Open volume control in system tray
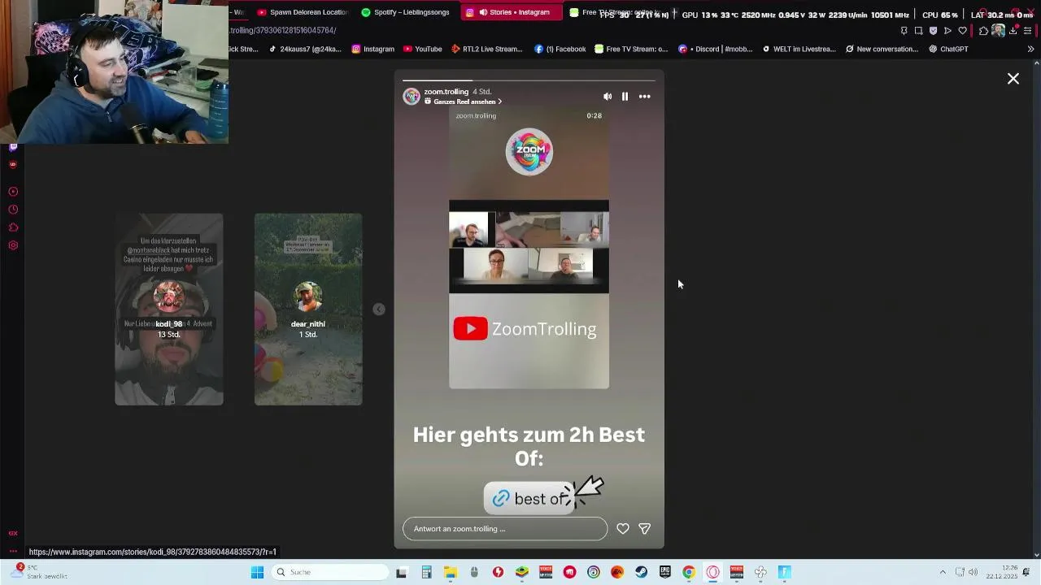 pyautogui.click(x=973, y=572)
